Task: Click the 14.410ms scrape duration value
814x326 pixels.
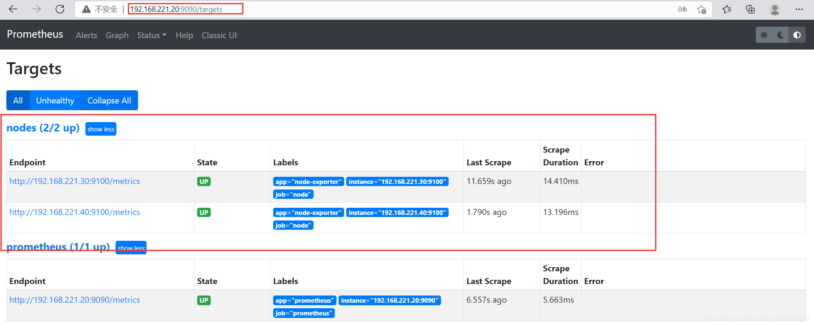Action: [561, 181]
